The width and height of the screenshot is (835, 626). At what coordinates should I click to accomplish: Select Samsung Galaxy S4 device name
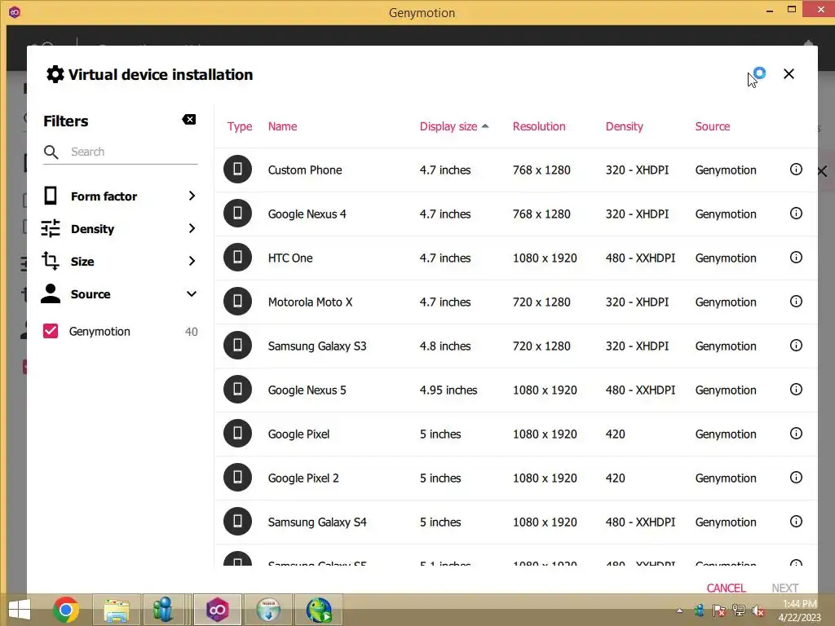(317, 522)
